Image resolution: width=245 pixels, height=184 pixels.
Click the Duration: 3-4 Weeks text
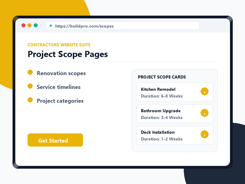(162, 117)
